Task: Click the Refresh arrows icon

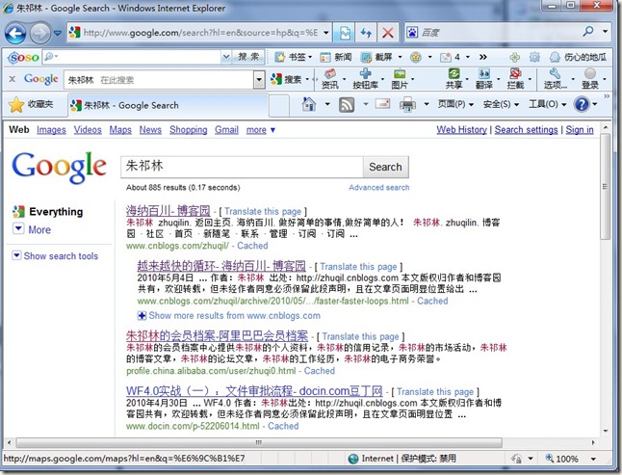Action: (x=366, y=33)
